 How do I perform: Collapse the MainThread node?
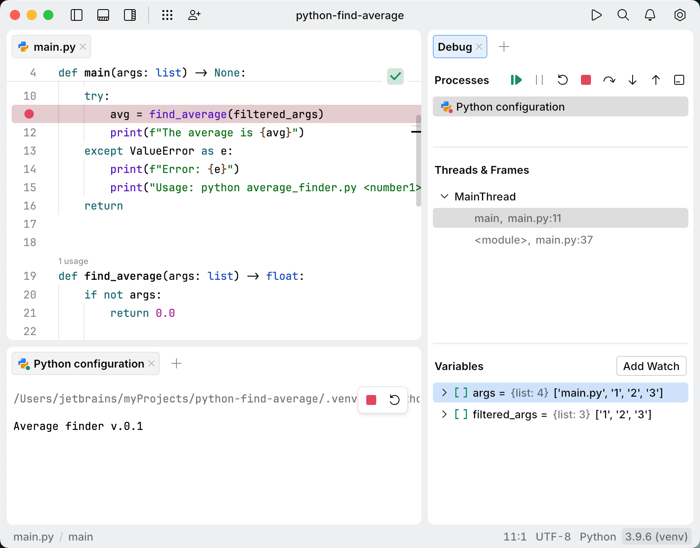444,196
